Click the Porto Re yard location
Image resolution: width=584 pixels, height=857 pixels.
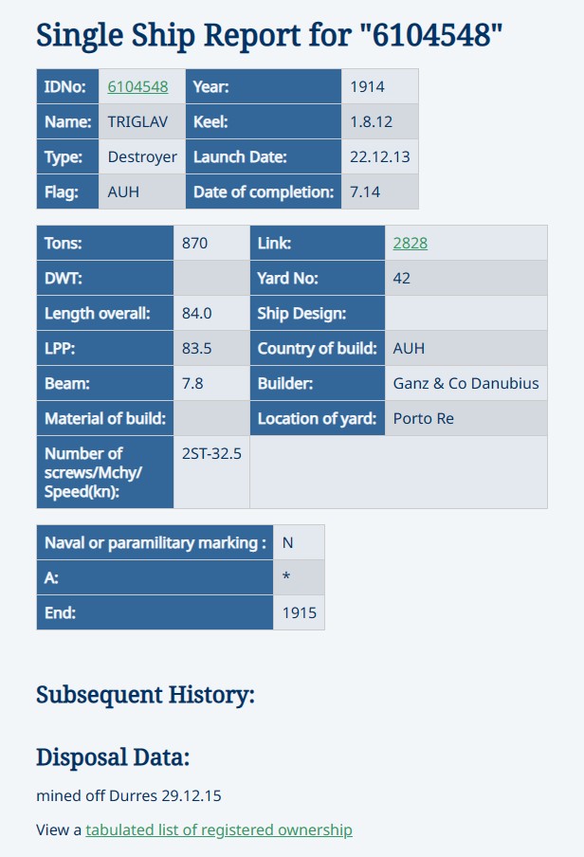[x=465, y=418]
